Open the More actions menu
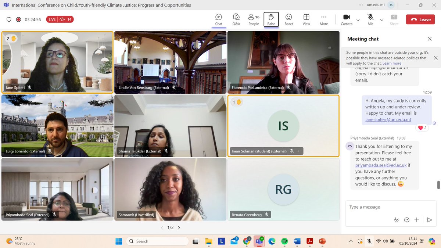 [x=324, y=19]
